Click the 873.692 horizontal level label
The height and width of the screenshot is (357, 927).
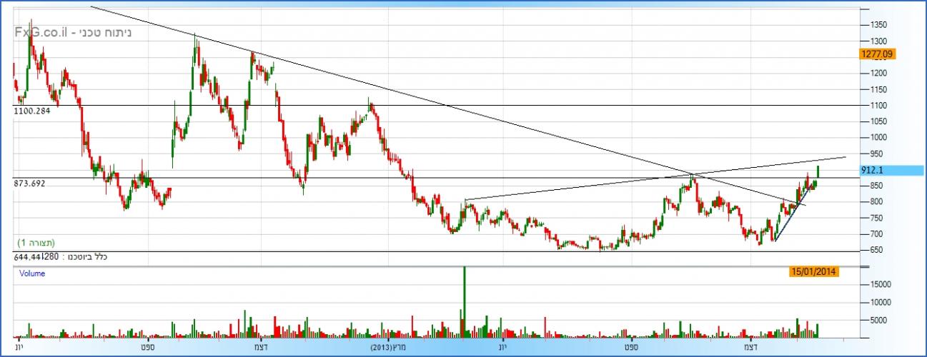point(29,183)
